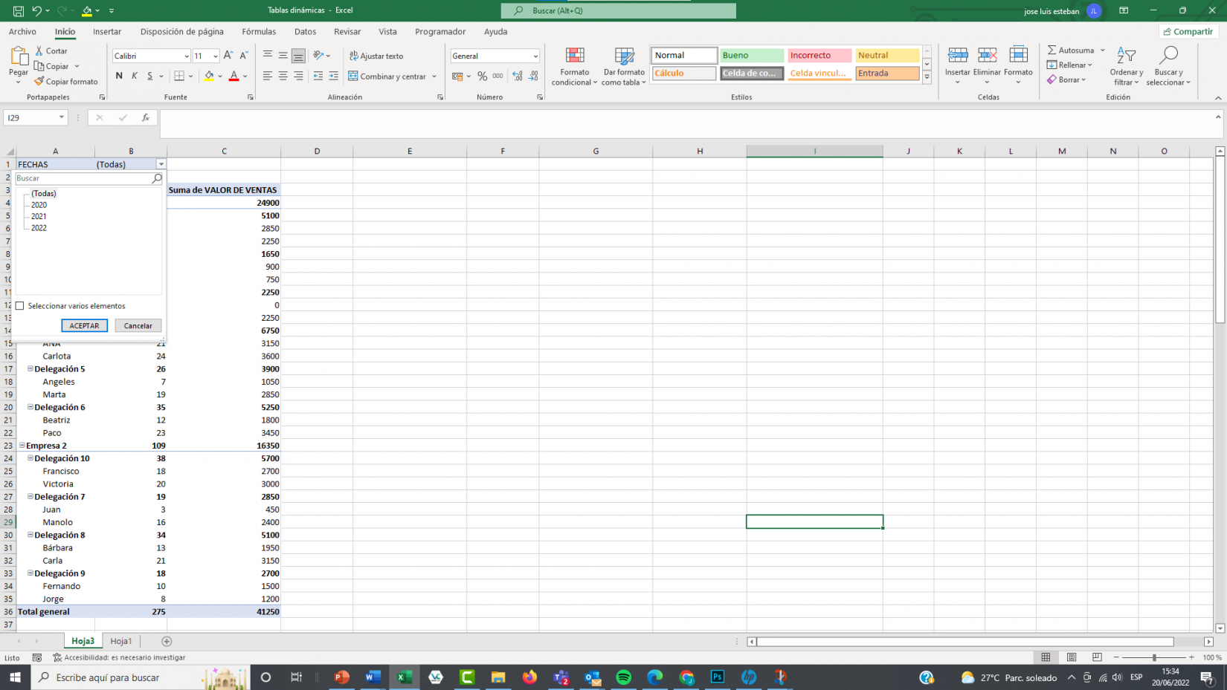The height and width of the screenshot is (690, 1227).
Task: Pick yellow fill color swatch
Action: tap(209, 76)
